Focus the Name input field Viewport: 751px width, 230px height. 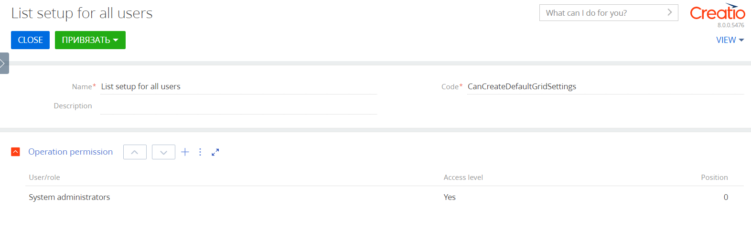pyautogui.click(x=239, y=86)
